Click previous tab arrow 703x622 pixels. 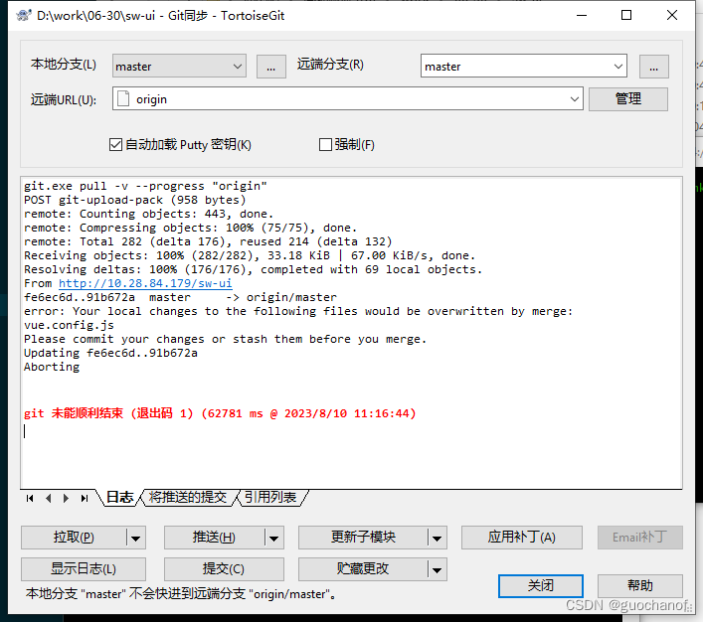(48, 499)
